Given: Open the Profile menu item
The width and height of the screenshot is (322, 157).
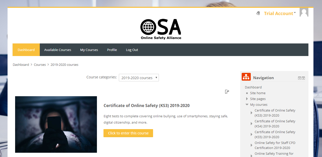Looking at the screenshot, I should tap(112, 49).
